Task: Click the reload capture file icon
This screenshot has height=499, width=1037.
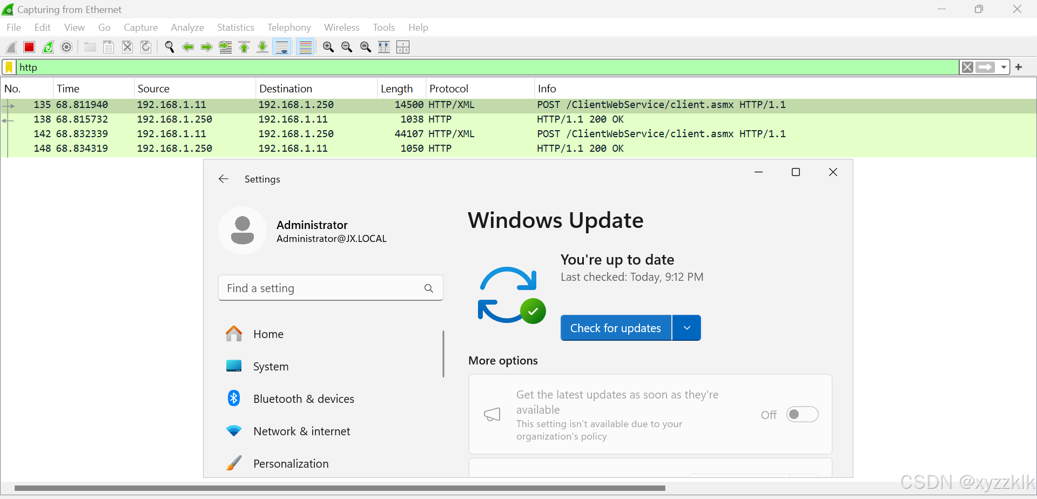Action: pyautogui.click(x=146, y=48)
